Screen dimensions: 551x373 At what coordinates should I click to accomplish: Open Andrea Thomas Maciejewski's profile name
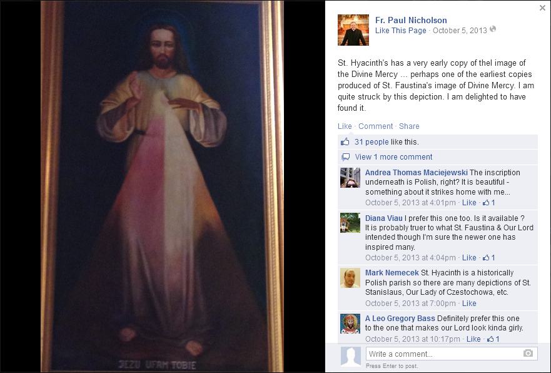(x=416, y=173)
